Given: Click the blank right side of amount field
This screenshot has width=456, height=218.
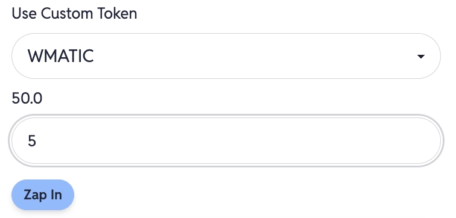Looking at the screenshot, I should click(x=320, y=141).
